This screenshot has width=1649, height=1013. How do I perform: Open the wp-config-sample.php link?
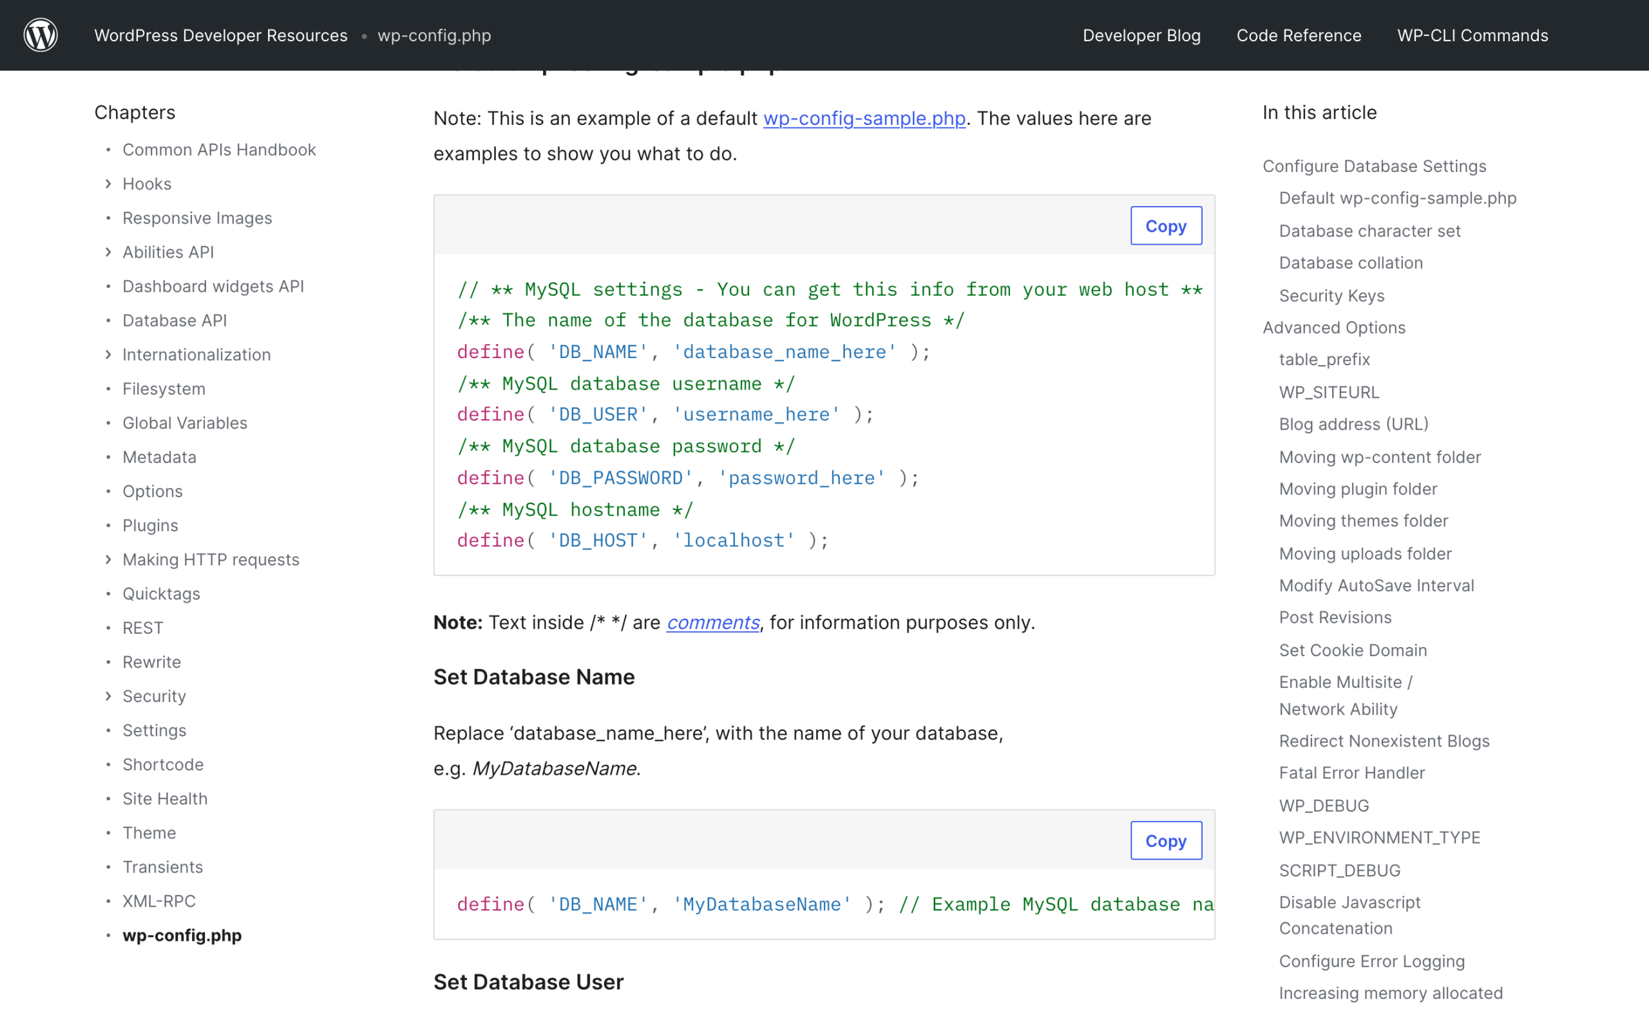click(864, 118)
